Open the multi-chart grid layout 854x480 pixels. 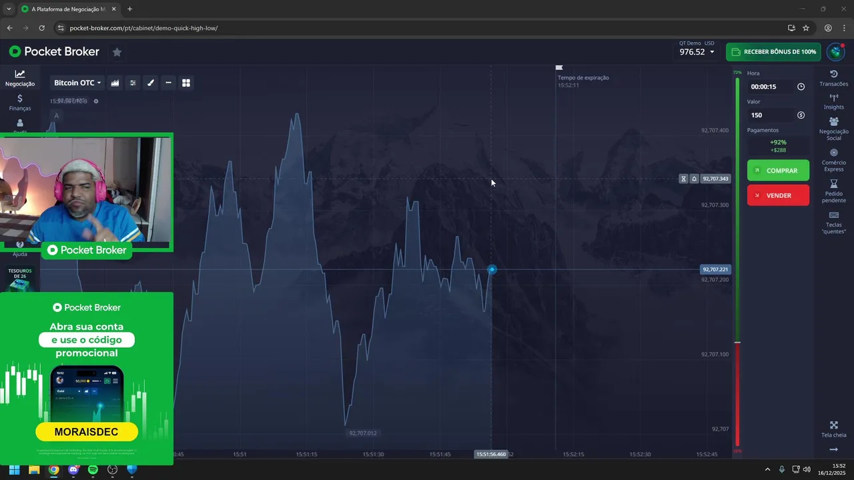pyautogui.click(x=186, y=83)
